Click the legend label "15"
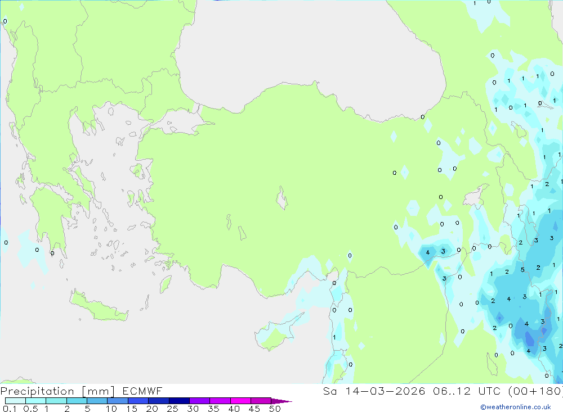Viewport: 563px width, 412px height. pyautogui.click(x=132, y=409)
